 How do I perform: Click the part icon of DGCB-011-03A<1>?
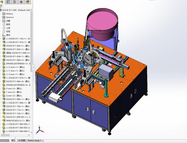(x=4, y=49)
